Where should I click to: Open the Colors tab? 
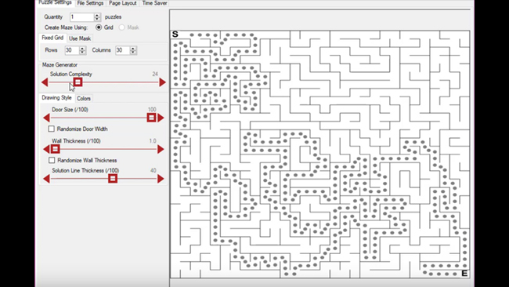[84, 99]
